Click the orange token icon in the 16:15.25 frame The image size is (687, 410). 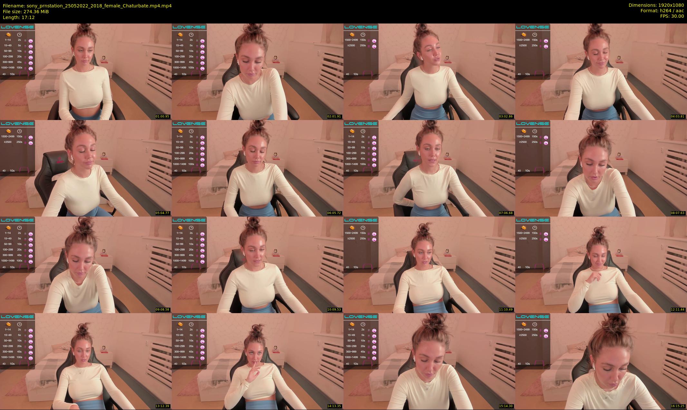point(524,324)
